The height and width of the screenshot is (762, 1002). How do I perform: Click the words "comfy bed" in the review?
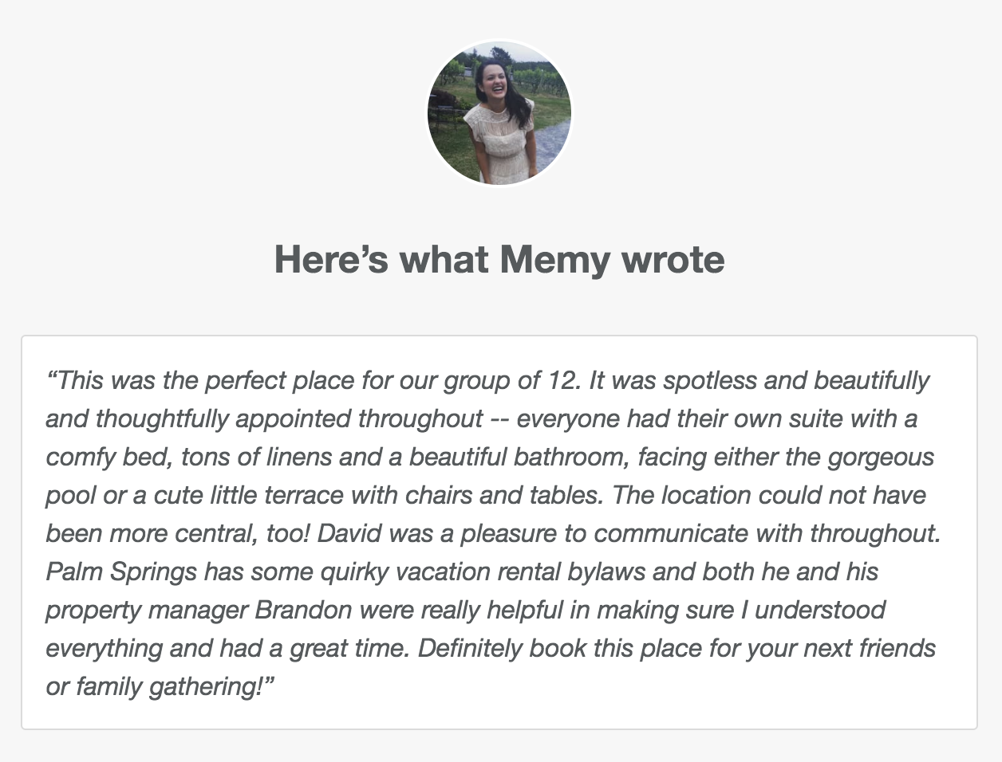(x=109, y=457)
